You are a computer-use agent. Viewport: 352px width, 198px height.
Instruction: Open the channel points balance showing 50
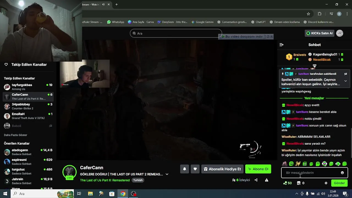[287, 183]
